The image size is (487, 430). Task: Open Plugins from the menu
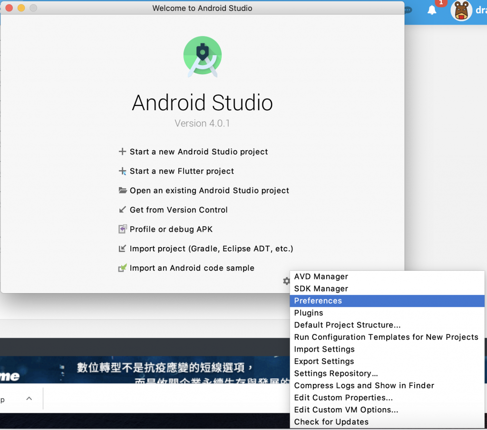387,313
